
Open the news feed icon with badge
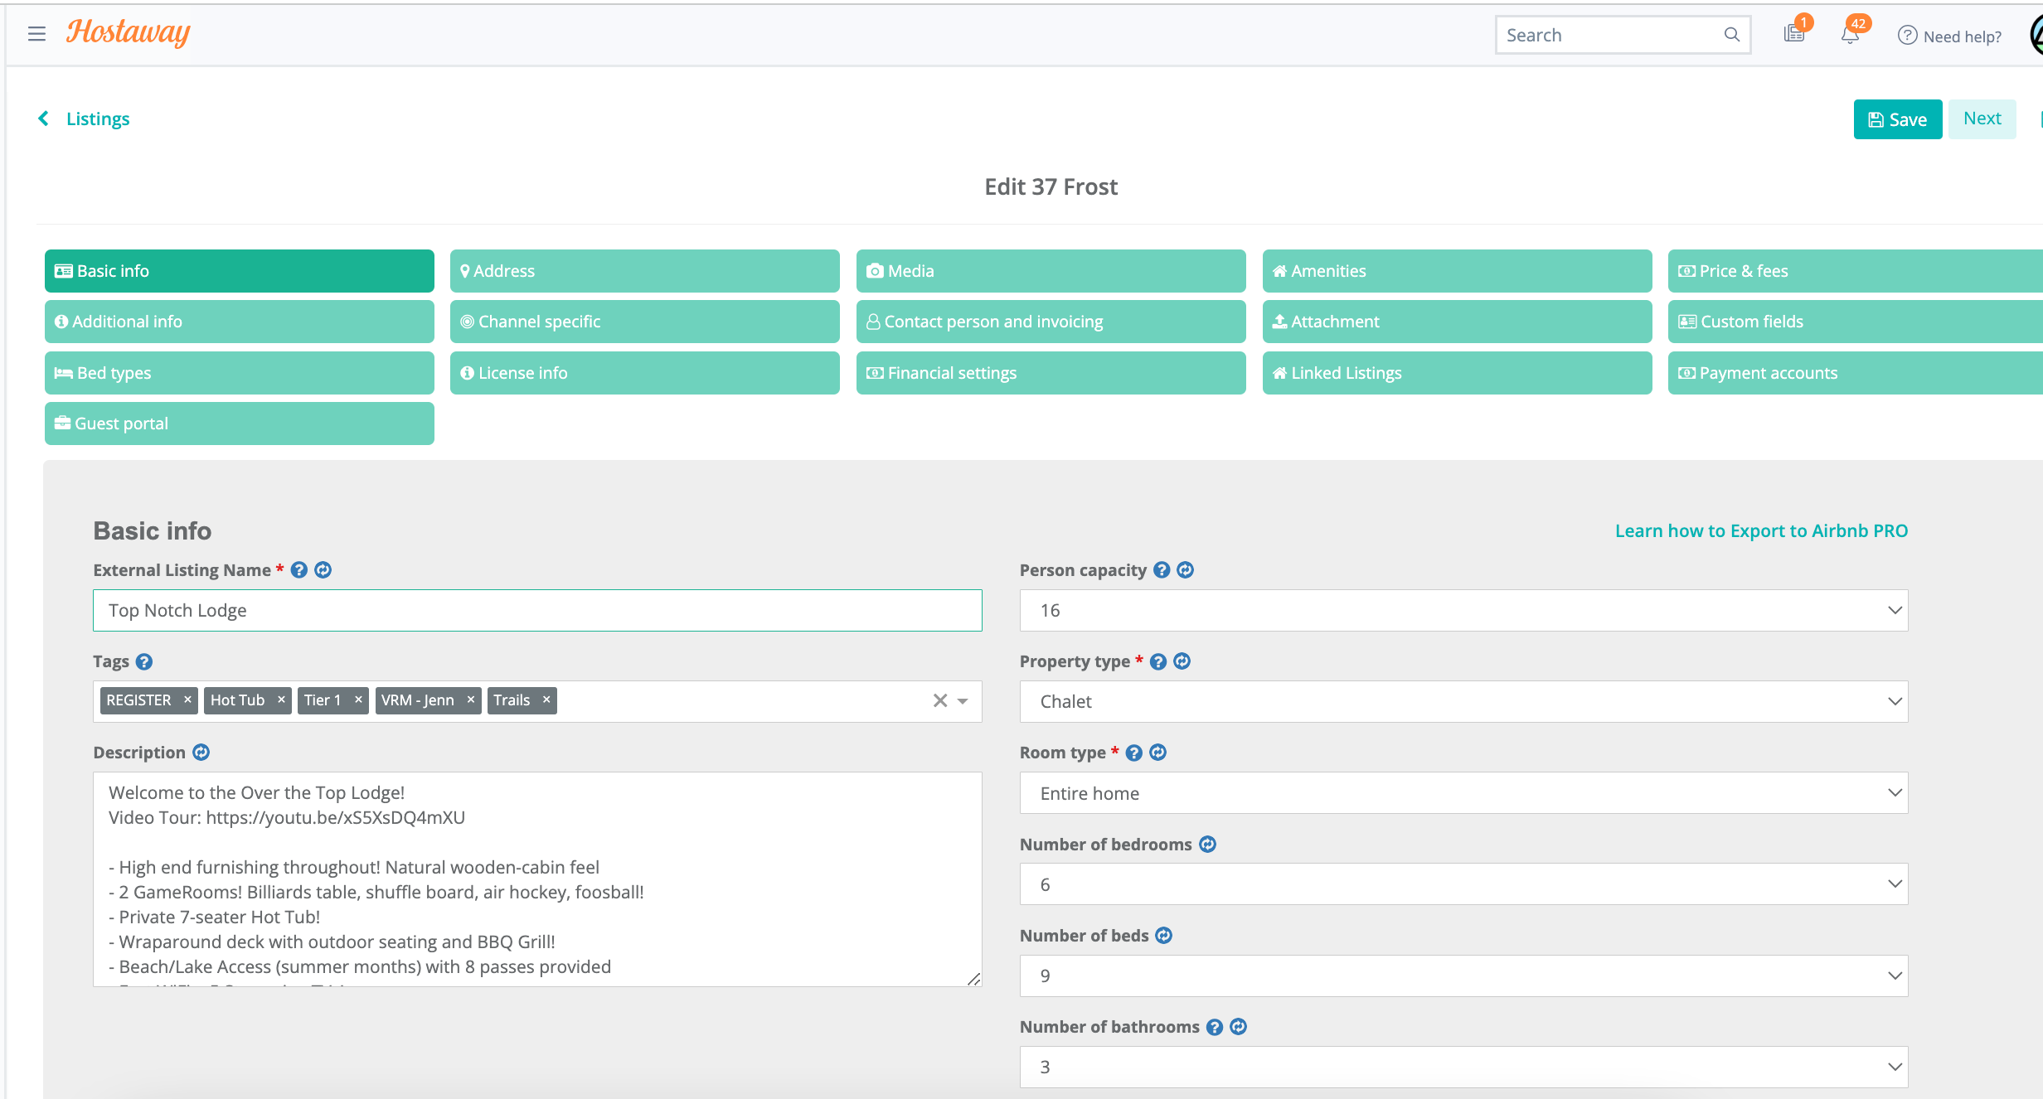tap(1793, 34)
